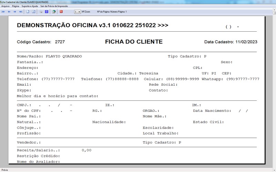Click the globe send icon
The height and width of the screenshot is (172, 276).
(54, 12)
